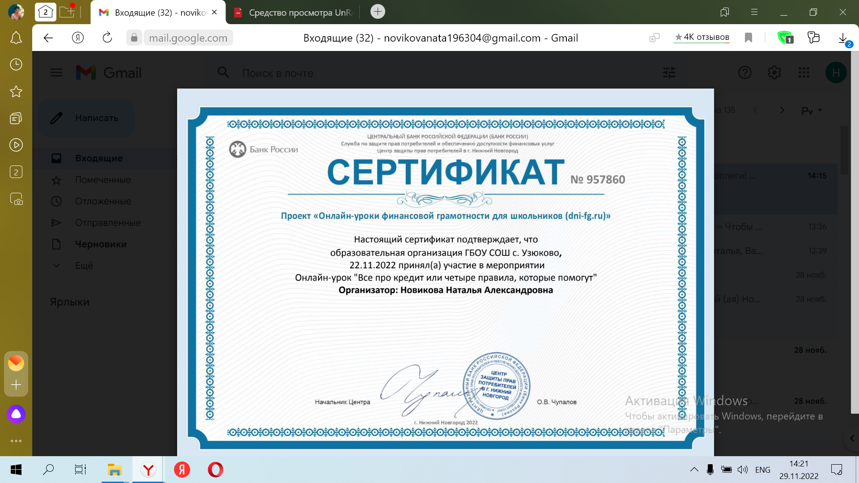Launch the Alice voice assistant icon
This screenshot has height=483, width=859.
pyautogui.click(x=16, y=414)
